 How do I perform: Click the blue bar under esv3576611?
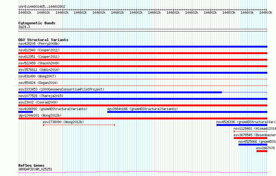143,73
